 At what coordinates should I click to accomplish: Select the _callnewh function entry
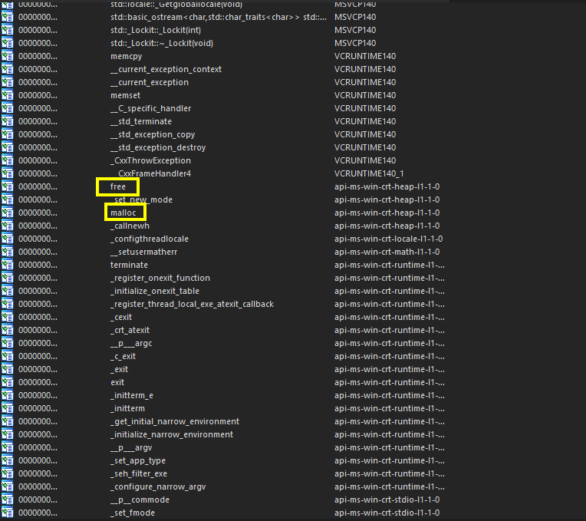click(130, 226)
